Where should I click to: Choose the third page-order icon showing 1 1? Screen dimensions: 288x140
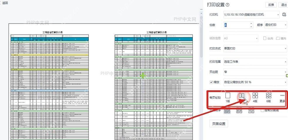click(251, 111)
